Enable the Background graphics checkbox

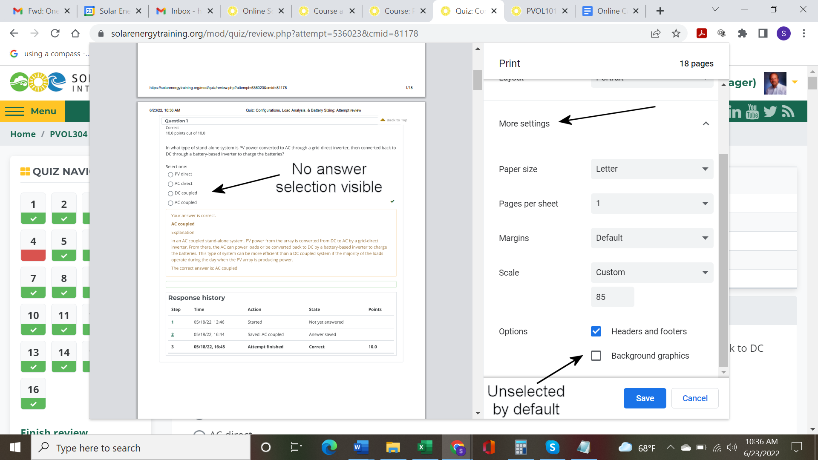pyautogui.click(x=596, y=356)
